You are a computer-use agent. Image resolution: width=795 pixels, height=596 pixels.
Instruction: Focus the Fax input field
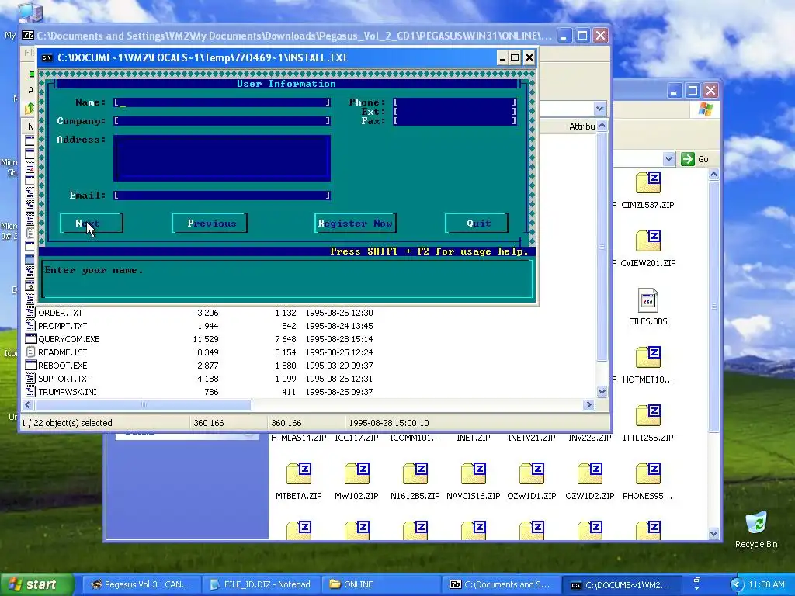(455, 121)
